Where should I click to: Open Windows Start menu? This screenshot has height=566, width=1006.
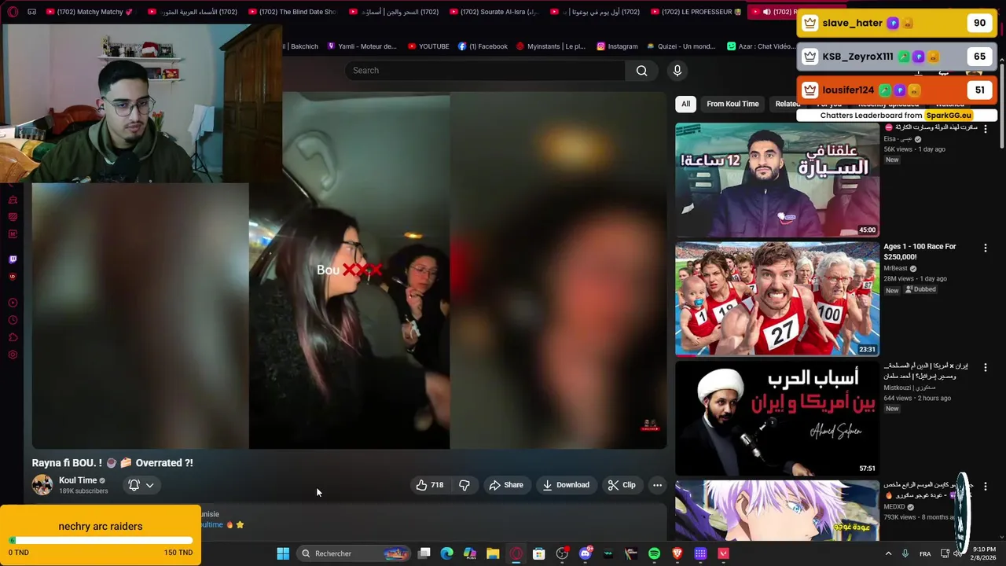click(x=283, y=553)
